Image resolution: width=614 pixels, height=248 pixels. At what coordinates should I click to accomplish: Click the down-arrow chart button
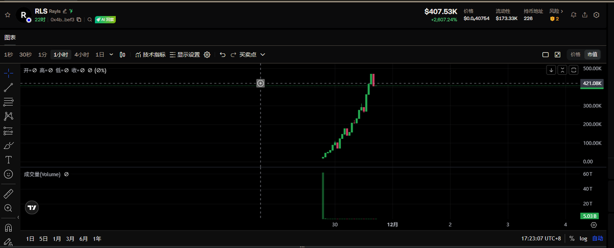552,70
